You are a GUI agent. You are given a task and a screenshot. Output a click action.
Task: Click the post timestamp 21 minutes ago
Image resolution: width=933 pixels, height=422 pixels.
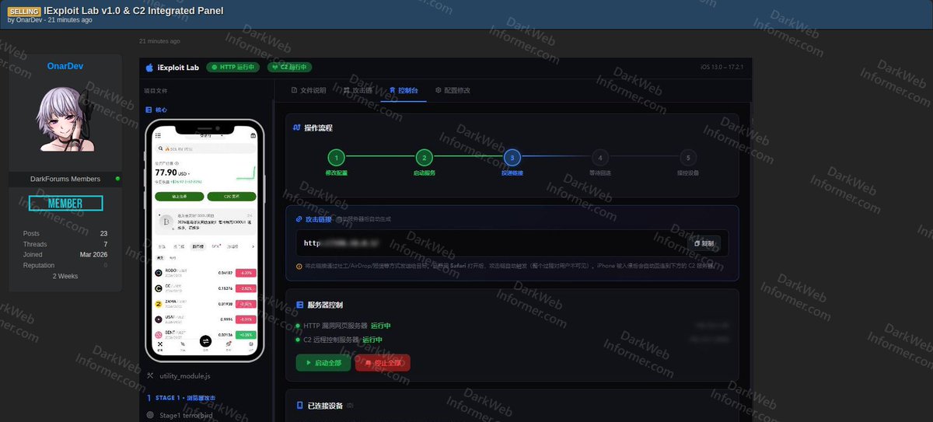pos(159,41)
